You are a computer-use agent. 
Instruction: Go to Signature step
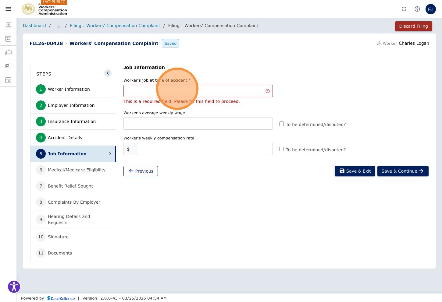tap(73, 237)
